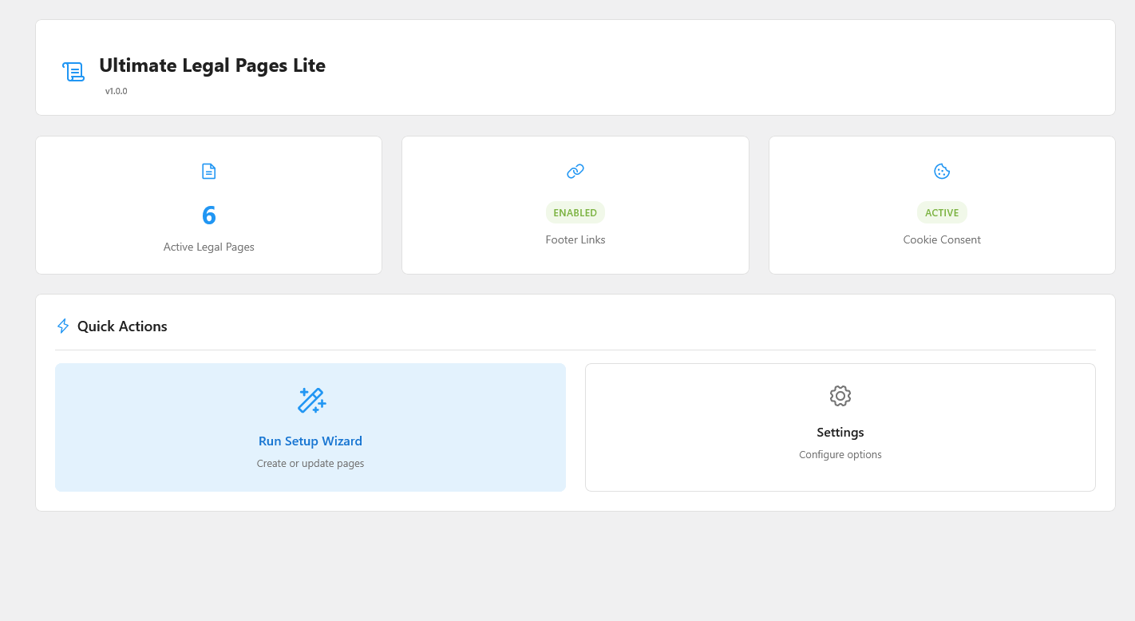
Task: Click the Create or update pages text
Action: point(310,463)
